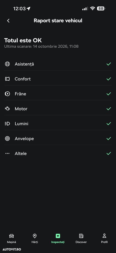Expand the Lumini status row

point(58,124)
